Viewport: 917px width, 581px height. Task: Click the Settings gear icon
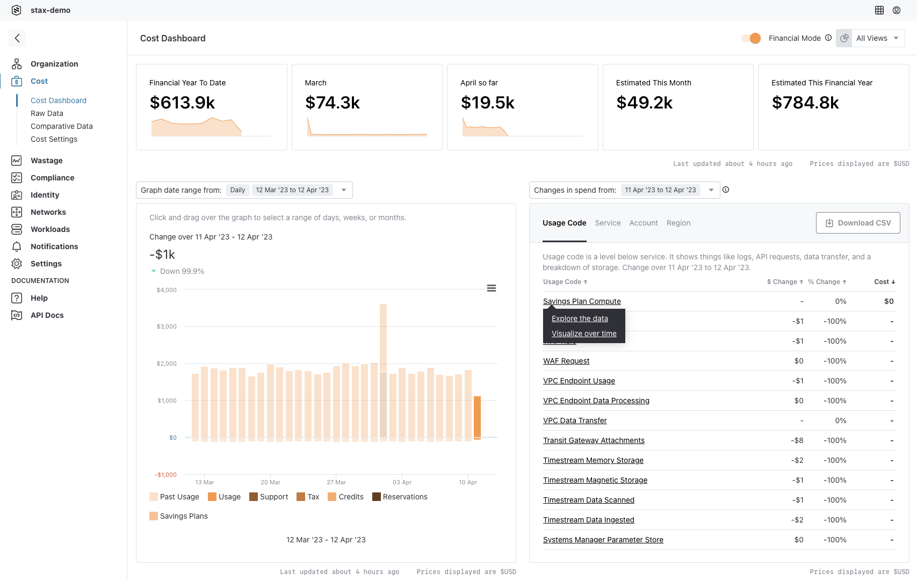[x=17, y=264]
